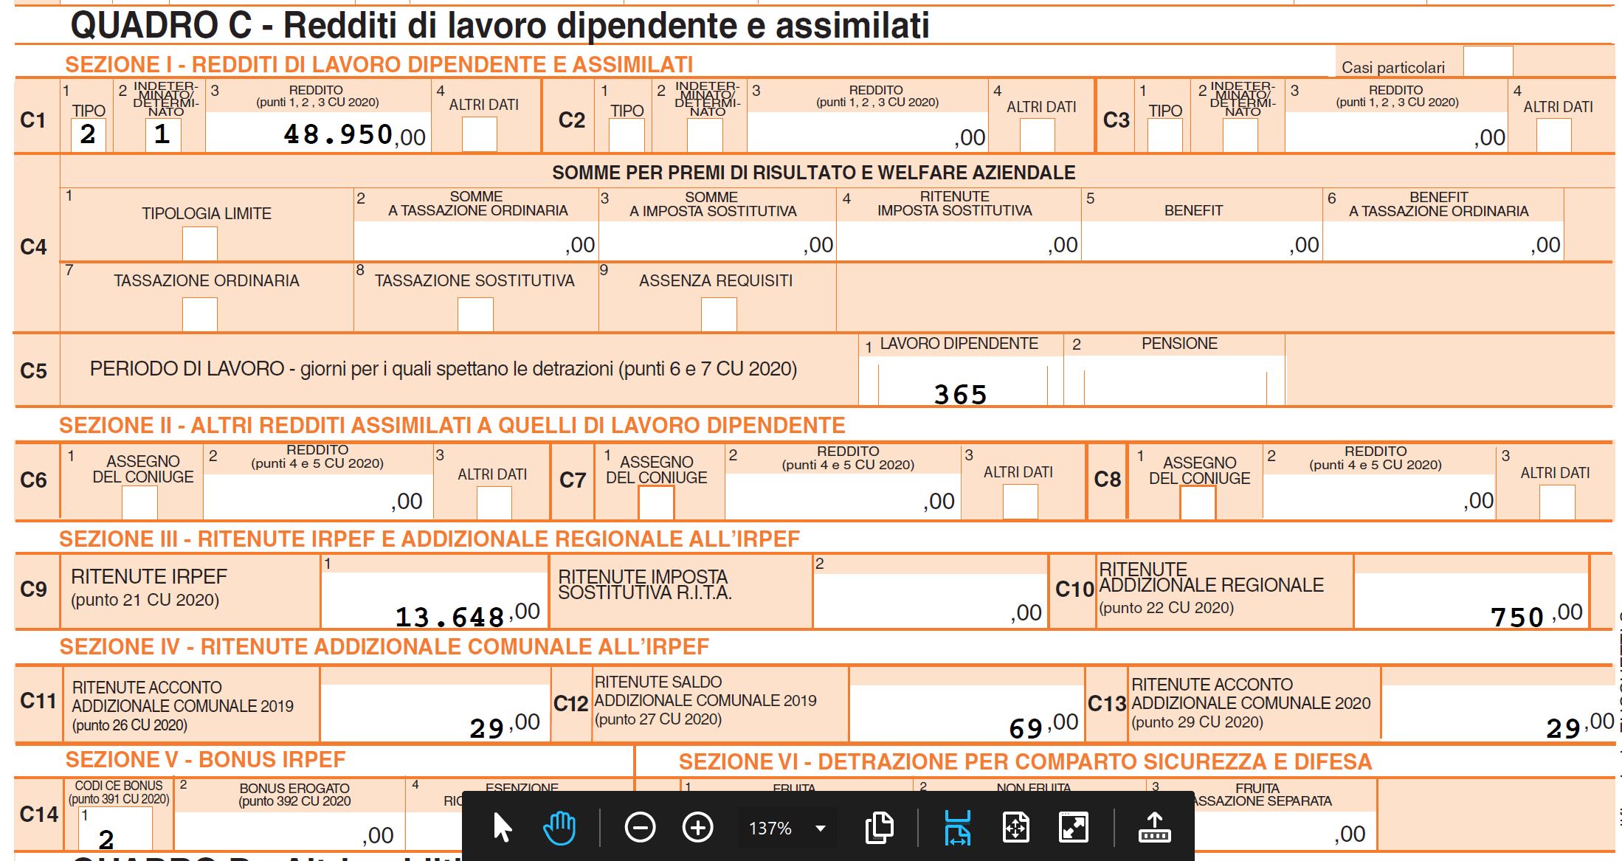Click the PERIODO DI LAVORO description text
This screenshot has height=861, width=1622.
[x=444, y=369]
